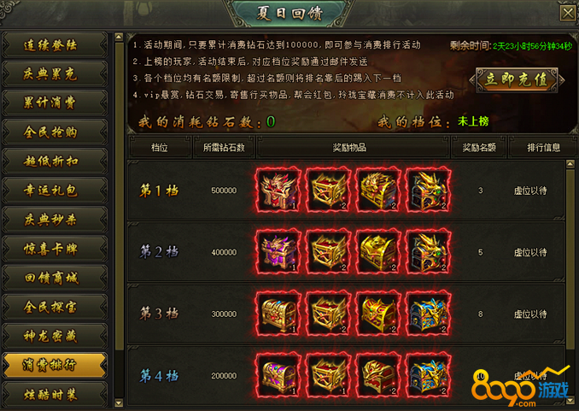Select the 神龙密藏 sidebar tab
Image resolution: width=579 pixels, height=411 pixels.
(55, 336)
